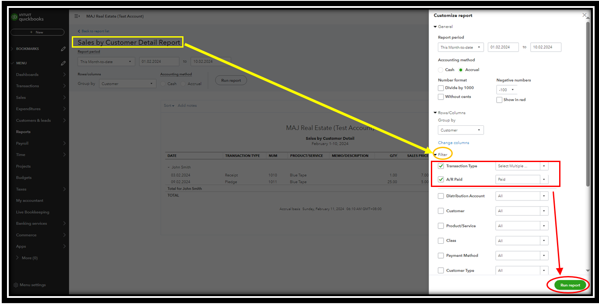Expand the Customers & leads submenu chevron
Viewport: 599px width, 304px height.
pyautogui.click(x=64, y=121)
